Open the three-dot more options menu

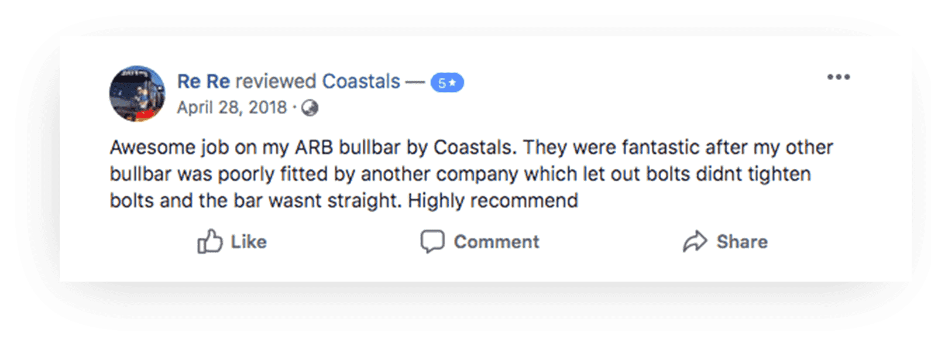[x=839, y=77]
